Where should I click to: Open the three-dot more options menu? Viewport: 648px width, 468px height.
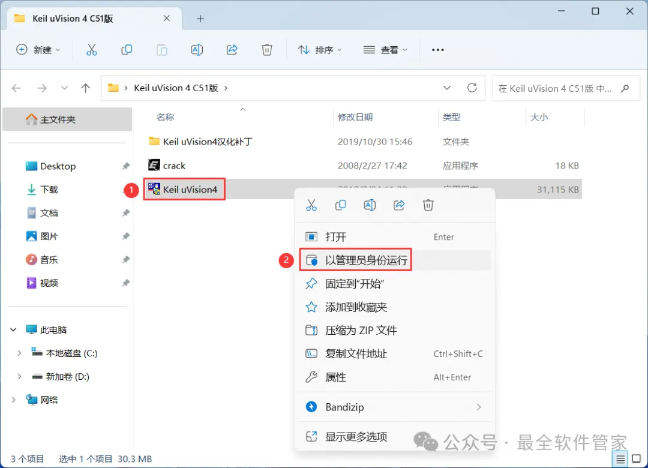pos(437,50)
